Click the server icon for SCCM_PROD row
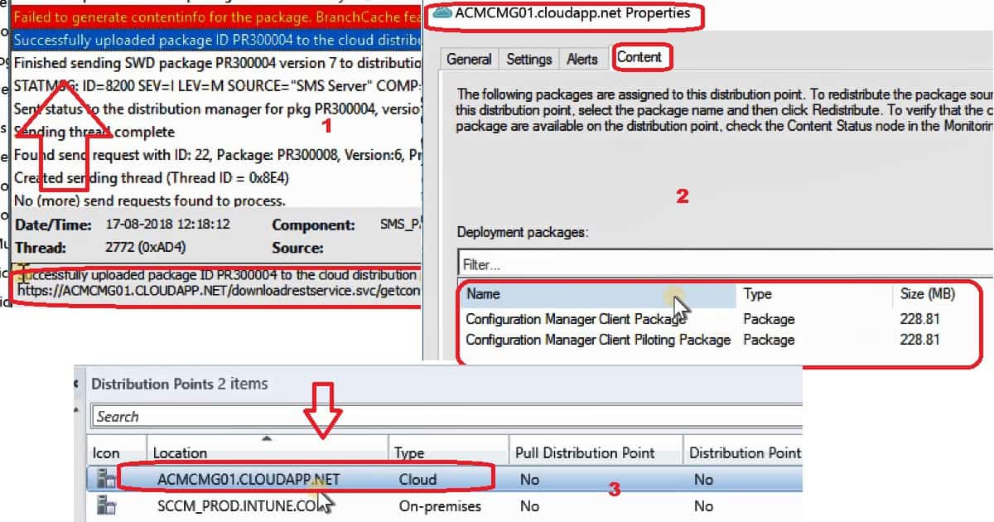Image resolution: width=994 pixels, height=522 pixels. (x=105, y=505)
